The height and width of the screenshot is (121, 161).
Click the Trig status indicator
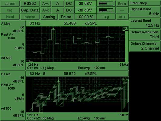(x=106, y=17)
